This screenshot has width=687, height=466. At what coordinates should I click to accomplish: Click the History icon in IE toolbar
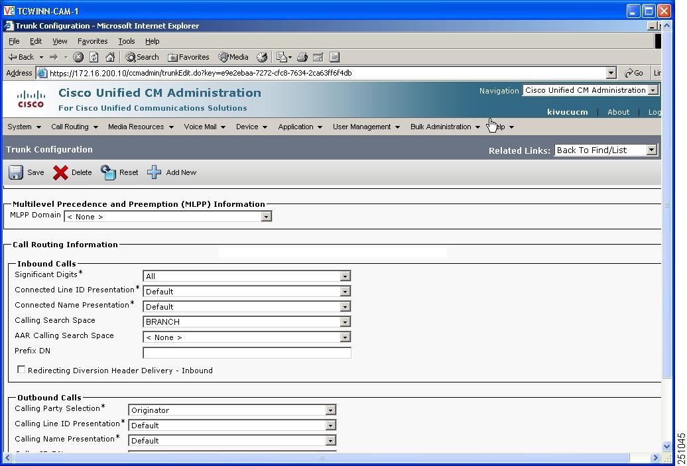click(261, 57)
